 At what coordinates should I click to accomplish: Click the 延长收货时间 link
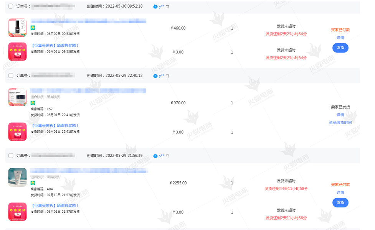pyautogui.click(x=340, y=123)
